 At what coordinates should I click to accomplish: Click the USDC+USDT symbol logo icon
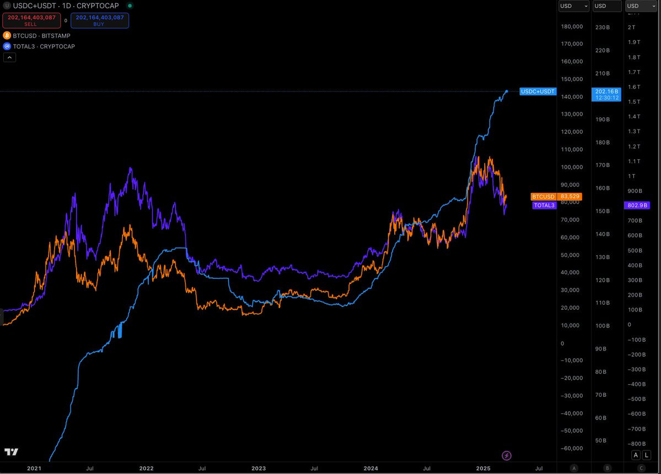coord(7,6)
